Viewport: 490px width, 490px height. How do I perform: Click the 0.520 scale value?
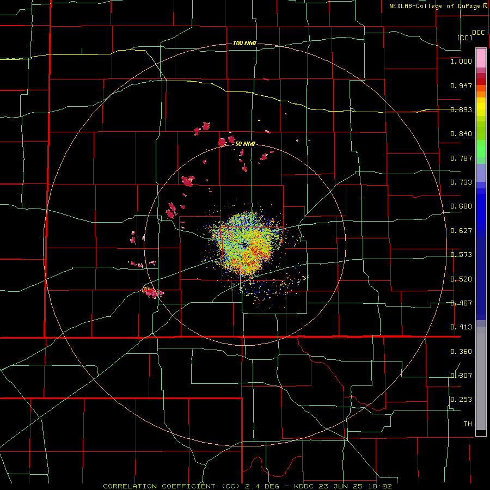coord(461,279)
